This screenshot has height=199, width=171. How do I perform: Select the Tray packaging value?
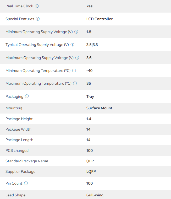pyautogui.click(x=90, y=96)
